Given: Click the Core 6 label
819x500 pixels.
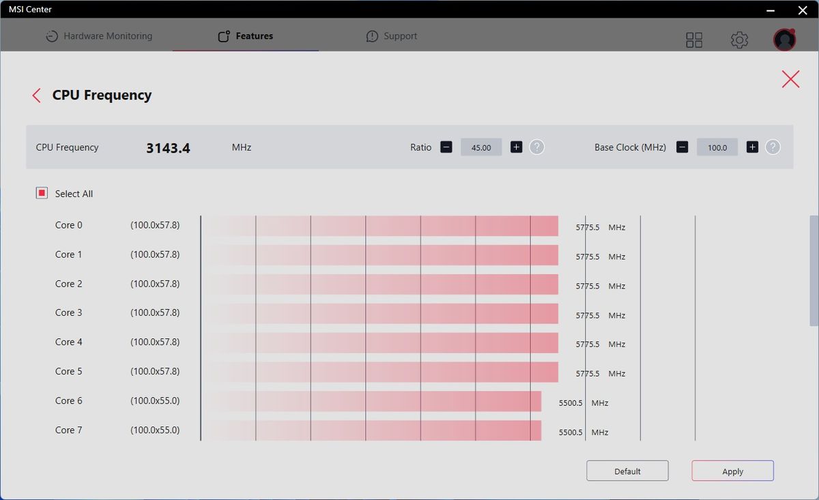Looking at the screenshot, I should pos(69,400).
